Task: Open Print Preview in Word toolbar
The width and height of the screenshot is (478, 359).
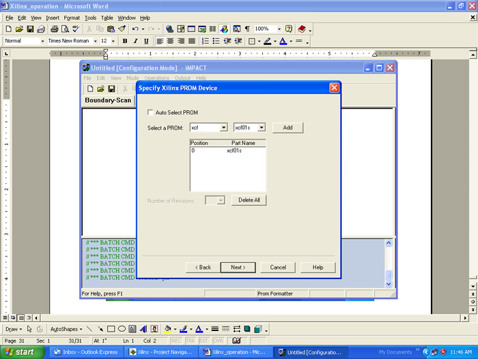Action: (x=65, y=29)
